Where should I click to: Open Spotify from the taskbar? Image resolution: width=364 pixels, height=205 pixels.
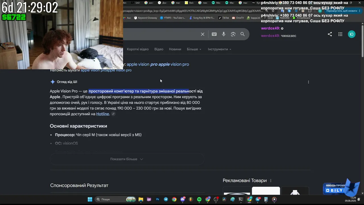199,199
